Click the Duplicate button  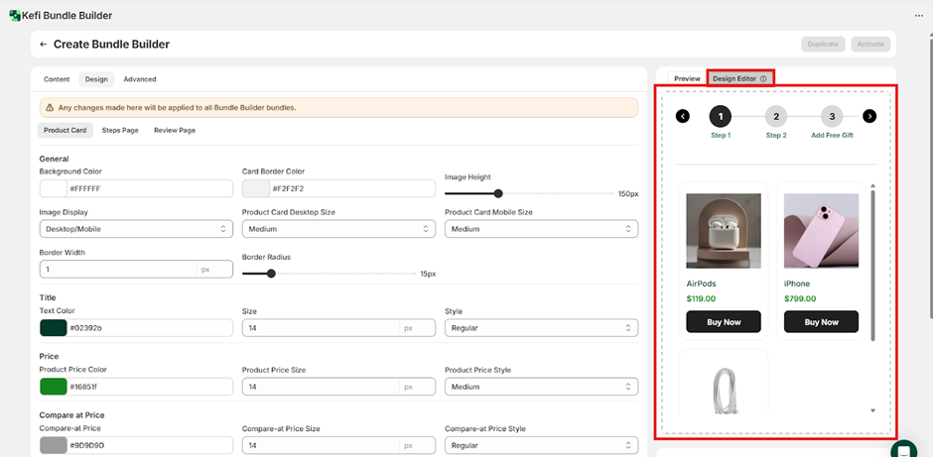pos(823,45)
